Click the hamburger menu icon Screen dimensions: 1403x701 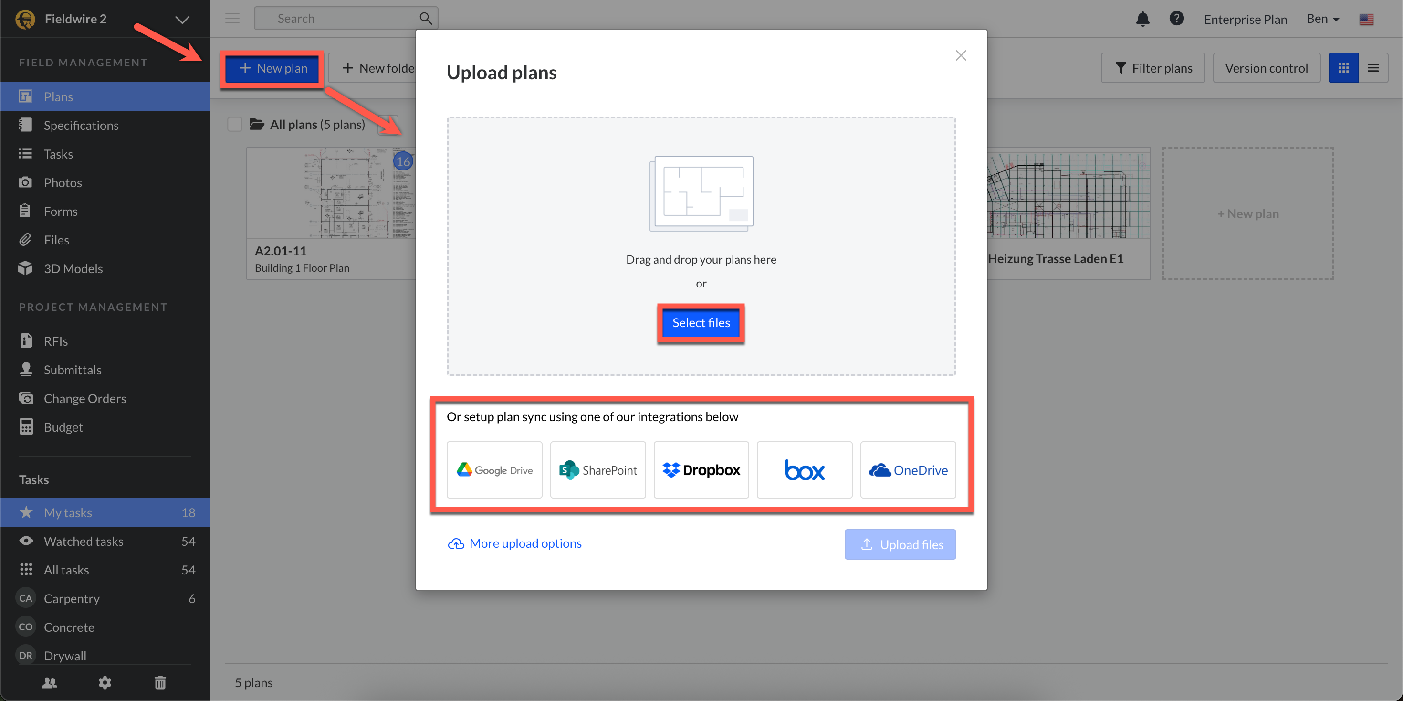[x=232, y=19]
